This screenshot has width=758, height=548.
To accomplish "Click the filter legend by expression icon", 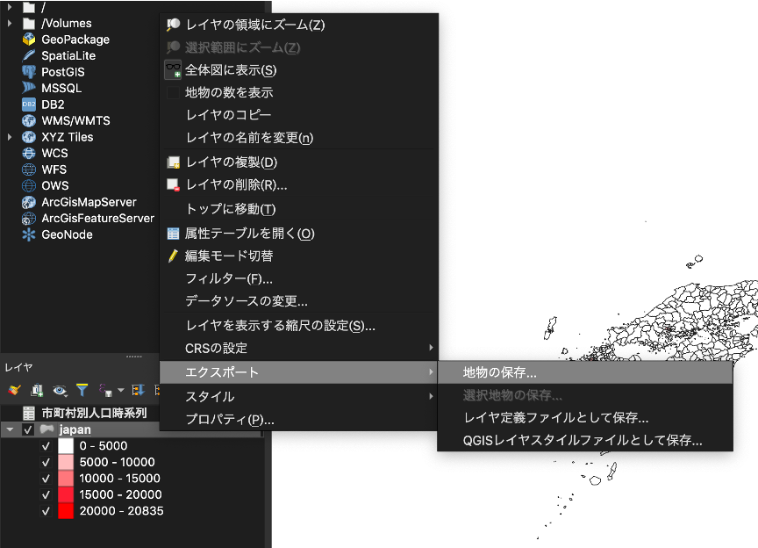I will tap(106, 390).
